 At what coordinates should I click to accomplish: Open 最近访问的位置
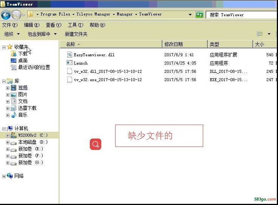pyautogui.click(x=34, y=67)
